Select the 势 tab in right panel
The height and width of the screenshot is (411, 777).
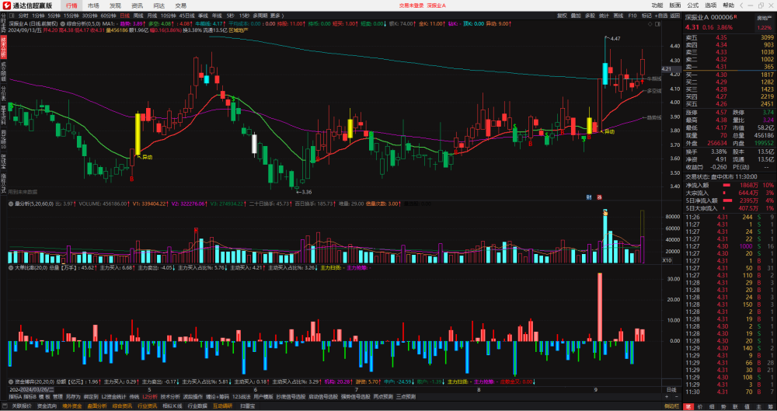coord(723,406)
